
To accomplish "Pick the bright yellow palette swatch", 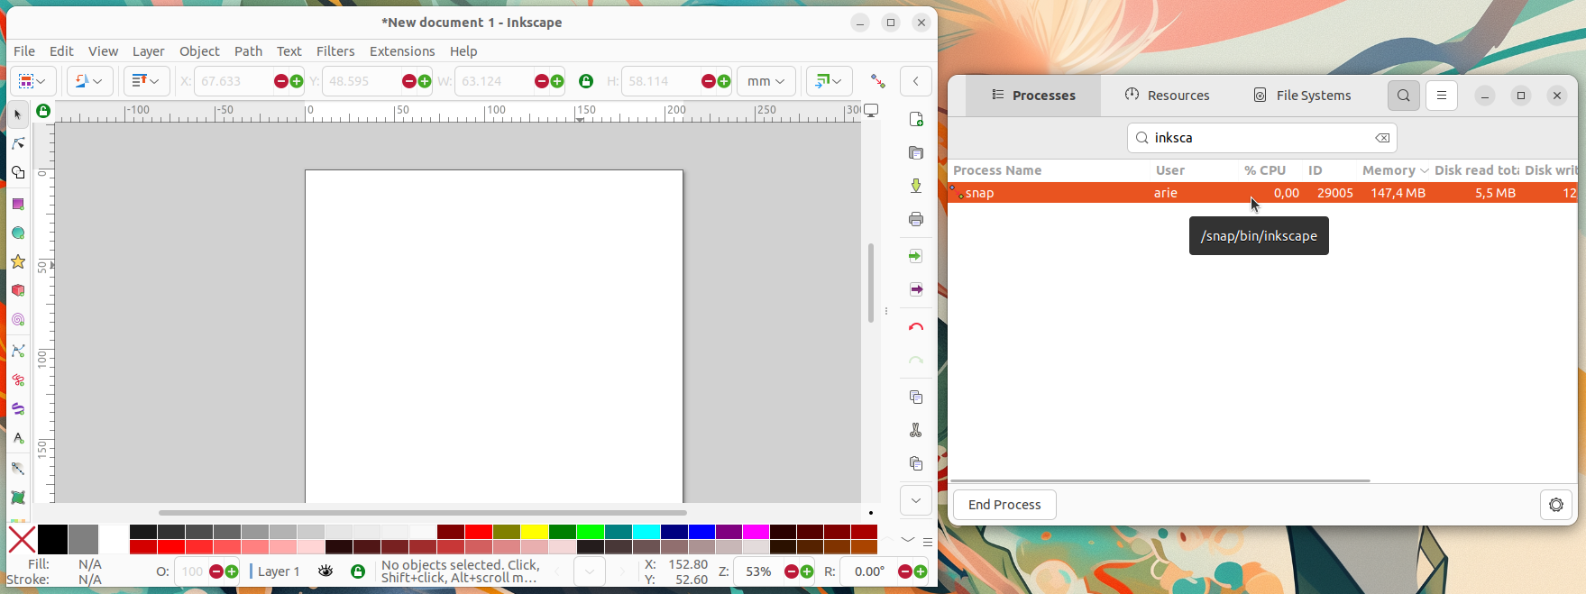I will 535,532.
